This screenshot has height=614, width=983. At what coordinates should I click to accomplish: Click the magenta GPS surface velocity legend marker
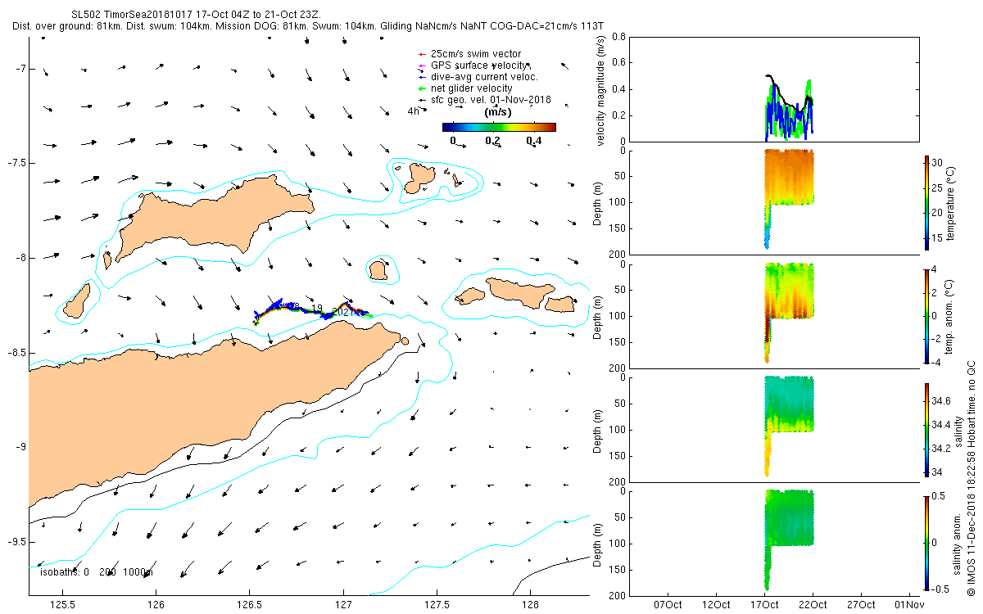(x=422, y=65)
